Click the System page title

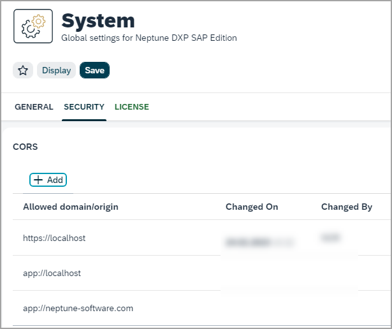[x=98, y=21]
